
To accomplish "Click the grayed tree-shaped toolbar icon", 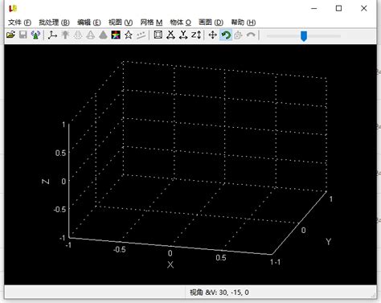I will [x=65, y=35].
